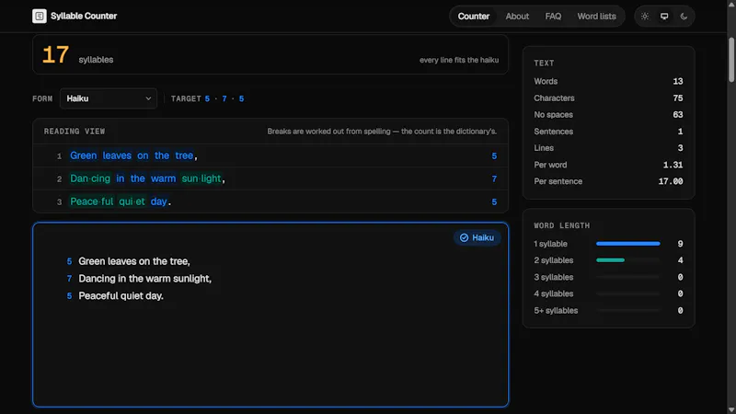Click the Words count value 13
The height and width of the screenshot is (414, 736).
pyautogui.click(x=678, y=81)
